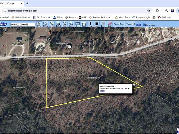Click map label 068 000 000 058 inside yellow parcel
The width and height of the screenshot is (179, 134).
pyautogui.click(x=94, y=78)
